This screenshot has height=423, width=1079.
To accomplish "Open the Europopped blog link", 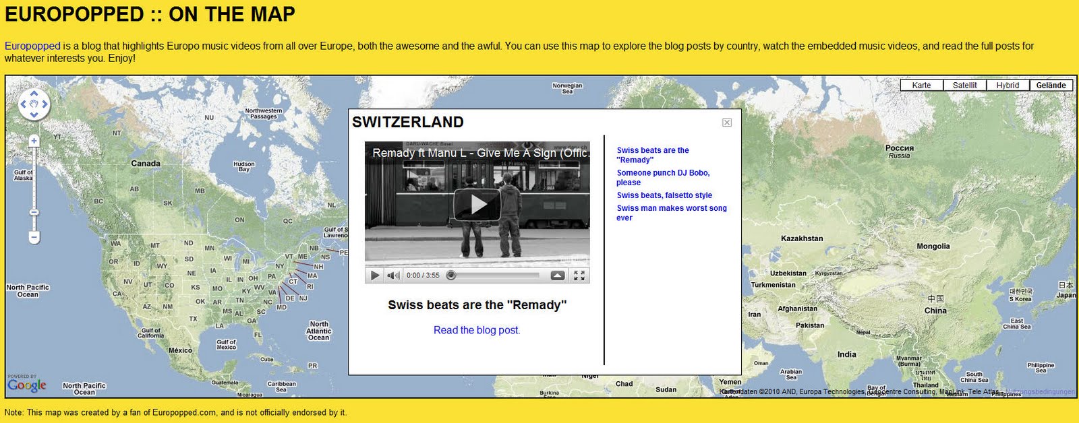I will [x=32, y=46].
